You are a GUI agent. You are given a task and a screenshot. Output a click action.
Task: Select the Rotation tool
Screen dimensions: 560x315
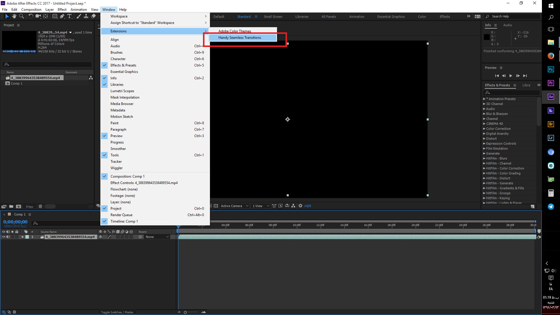coord(31,16)
